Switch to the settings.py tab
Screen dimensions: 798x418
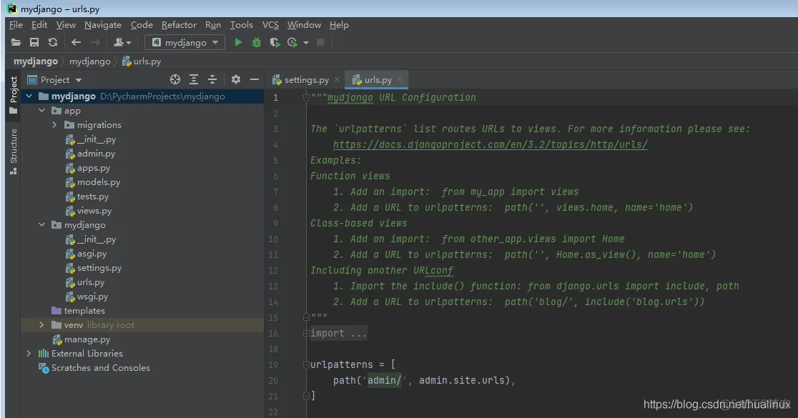click(306, 80)
